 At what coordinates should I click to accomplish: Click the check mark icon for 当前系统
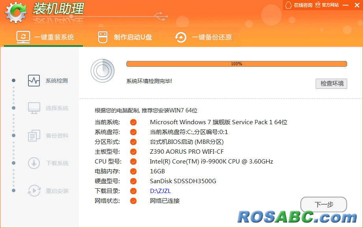coord(133,122)
